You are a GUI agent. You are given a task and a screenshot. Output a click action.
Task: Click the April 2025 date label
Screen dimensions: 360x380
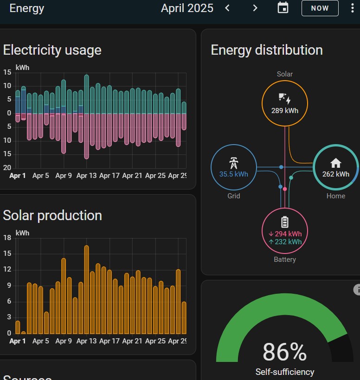pyautogui.click(x=187, y=8)
